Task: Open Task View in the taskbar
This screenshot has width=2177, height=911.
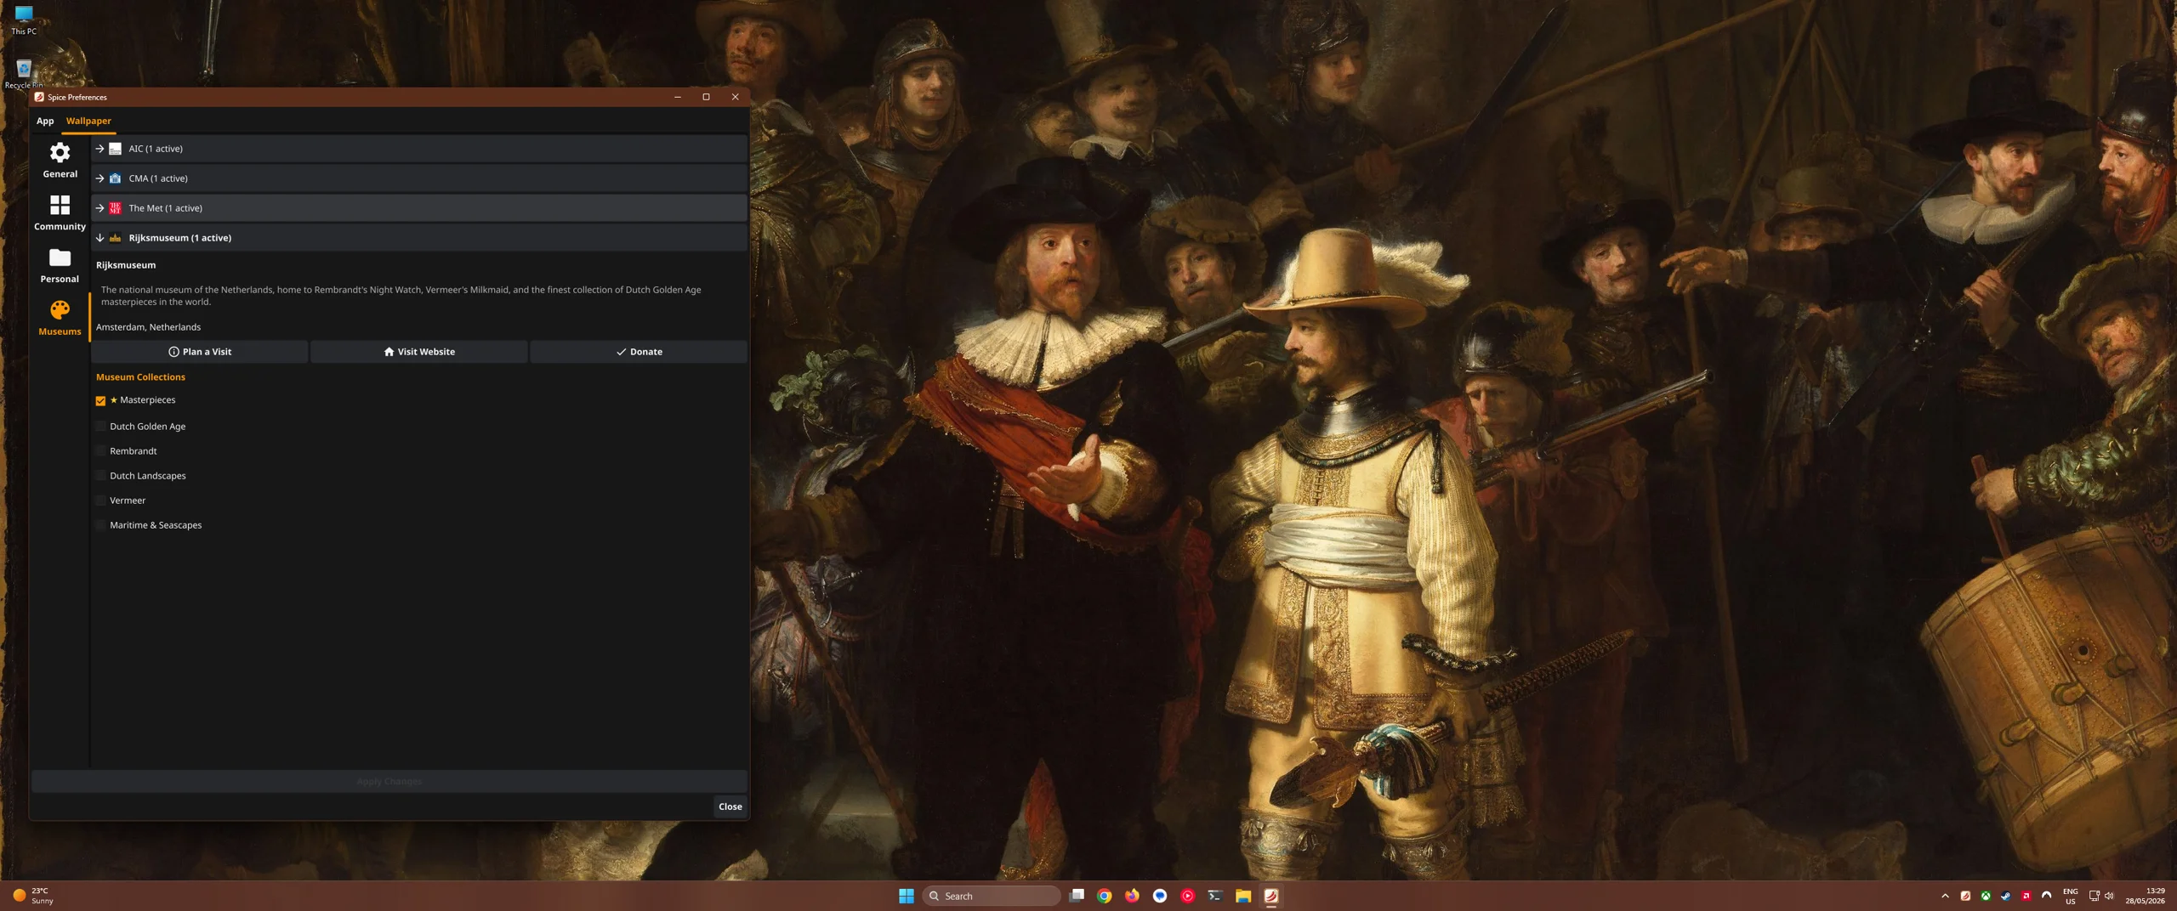Action: 1077,896
